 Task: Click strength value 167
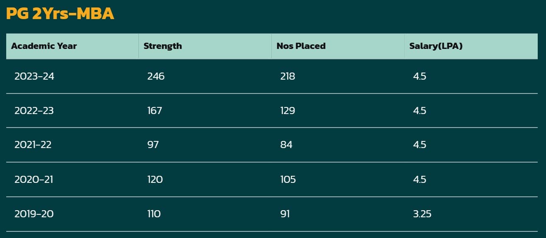coord(155,111)
